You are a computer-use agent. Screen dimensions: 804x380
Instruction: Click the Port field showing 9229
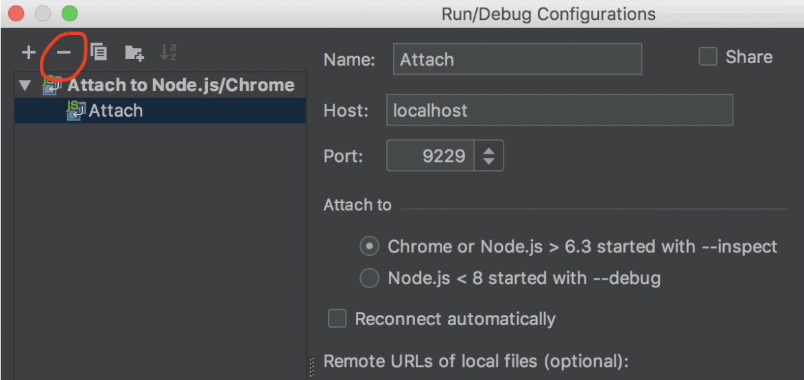[x=430, y=156]
